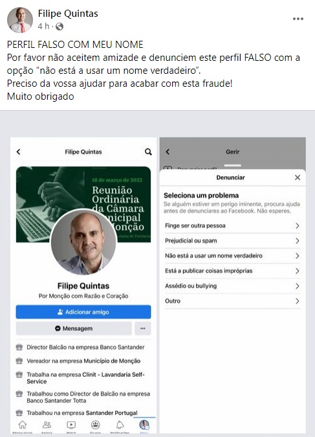Click the 'Adicionar amigo' button
Screen dimensions: 315x437
[x=83, y=312]
